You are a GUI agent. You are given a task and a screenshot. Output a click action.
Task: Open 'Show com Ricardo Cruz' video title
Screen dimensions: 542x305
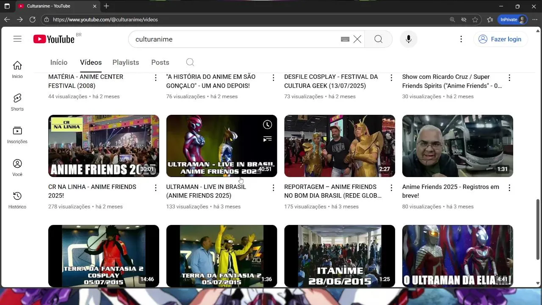coord(452,81)
